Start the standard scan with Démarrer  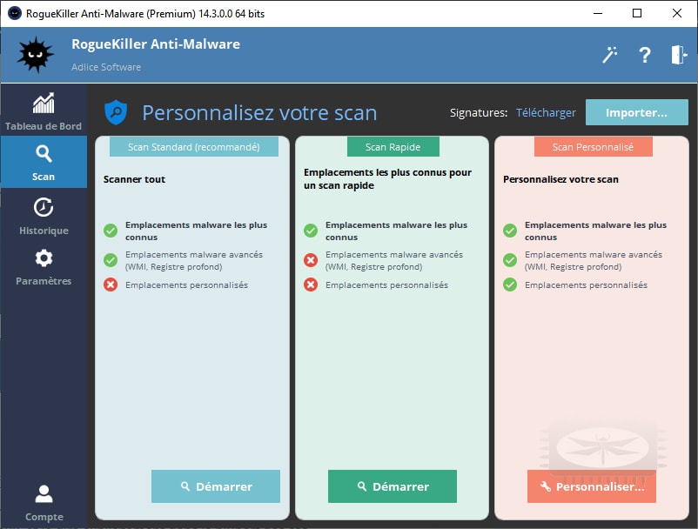tap(216, 486)
